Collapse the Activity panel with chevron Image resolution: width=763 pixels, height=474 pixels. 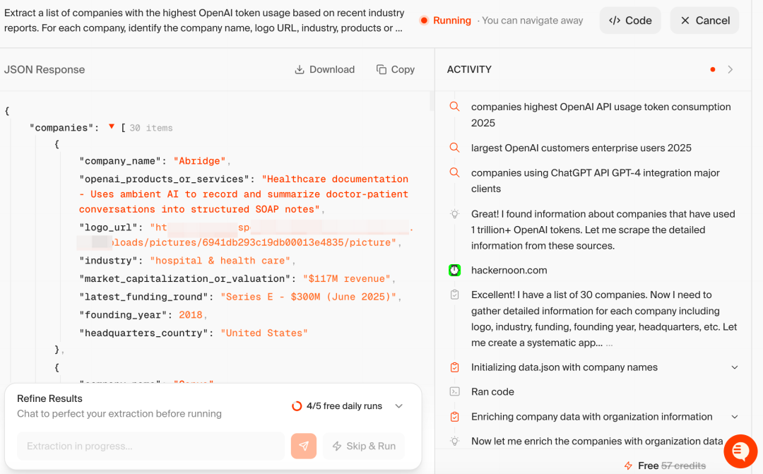click(x=731, y=70)
